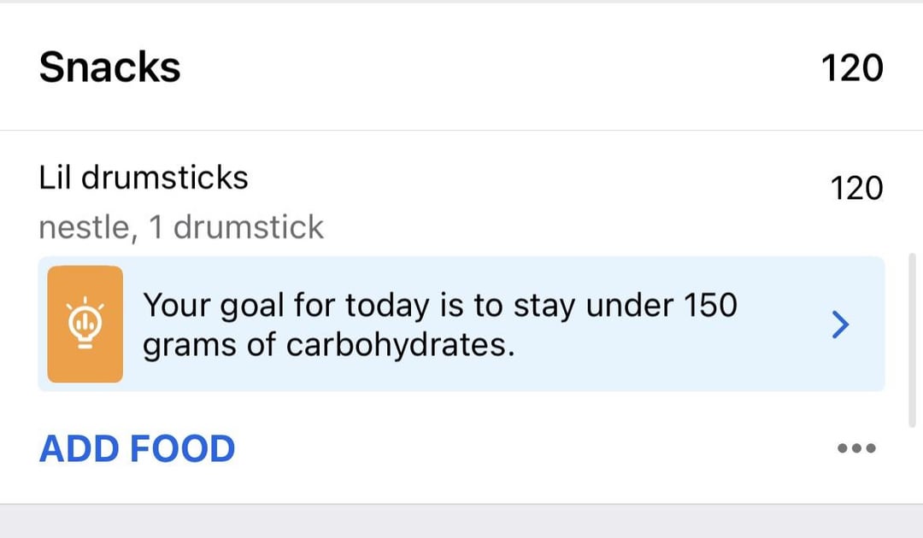Screen dimensions: 923x538
Task: Tap the Snacks total of 120 calories
Action: pyautogui.click(x=851, y=68)
